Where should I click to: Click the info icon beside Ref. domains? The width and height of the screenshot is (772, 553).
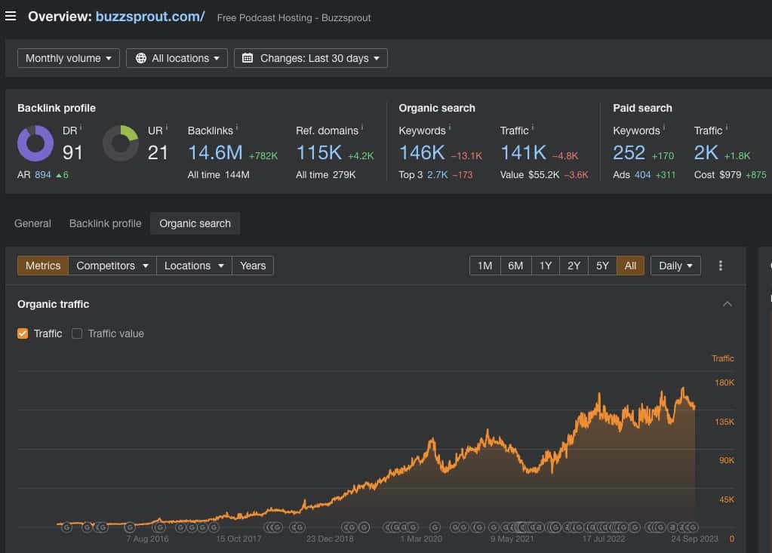(362, 129)
